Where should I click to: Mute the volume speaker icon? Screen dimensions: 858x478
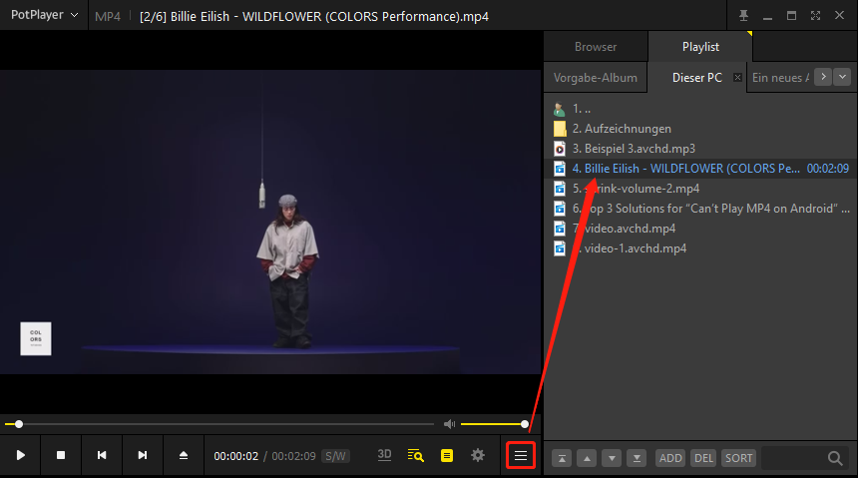pos(450,424)
